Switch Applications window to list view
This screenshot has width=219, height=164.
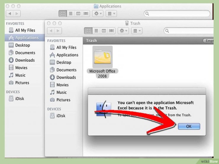click(x=71, y=14)
